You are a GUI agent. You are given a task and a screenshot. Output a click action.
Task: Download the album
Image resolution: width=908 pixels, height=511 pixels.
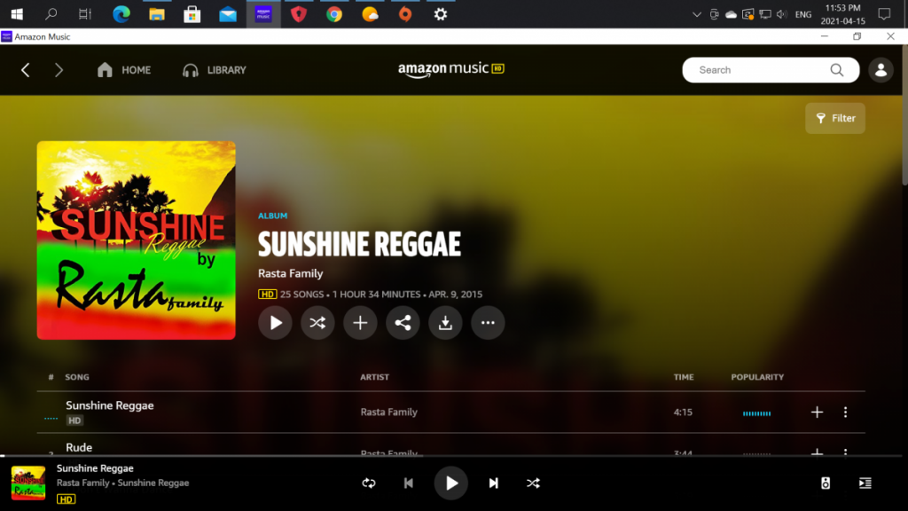[x=445, y=323]
